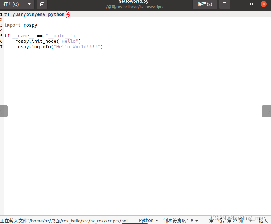The width and height of the screenshot is (271, 224).
Task: Click the right gallery arrow handle
Action: click(x=266, y=111)
